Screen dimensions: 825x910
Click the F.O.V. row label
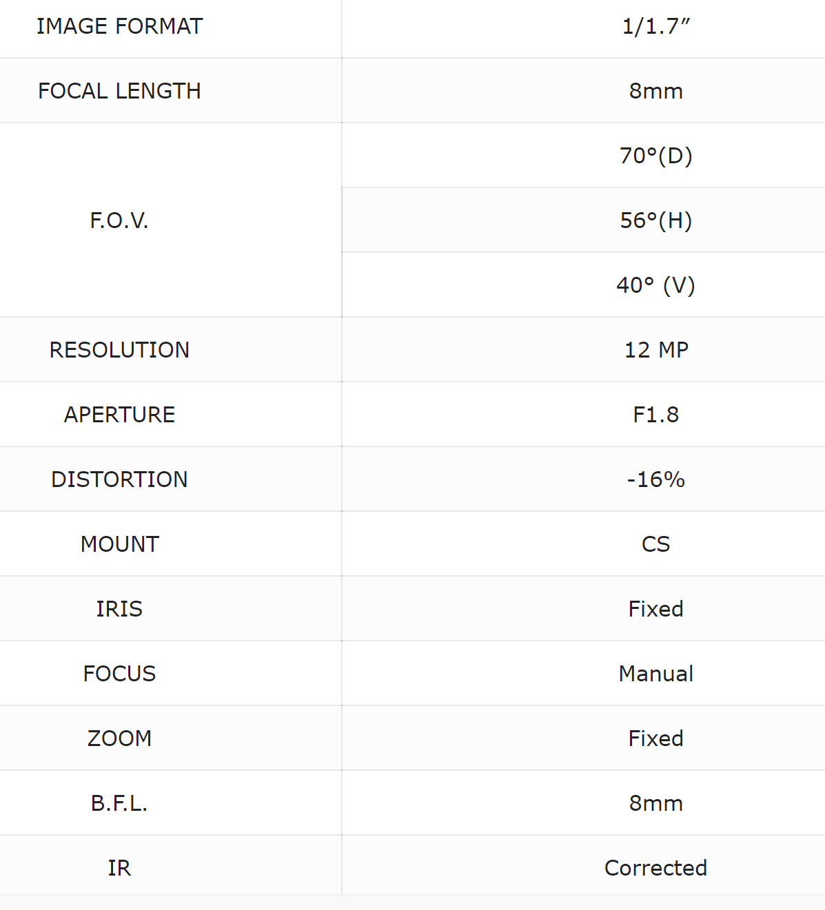(119, 220)
